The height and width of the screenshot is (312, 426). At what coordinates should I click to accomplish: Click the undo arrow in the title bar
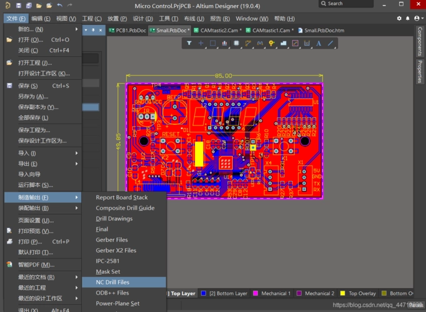click(x=59, y=6)
